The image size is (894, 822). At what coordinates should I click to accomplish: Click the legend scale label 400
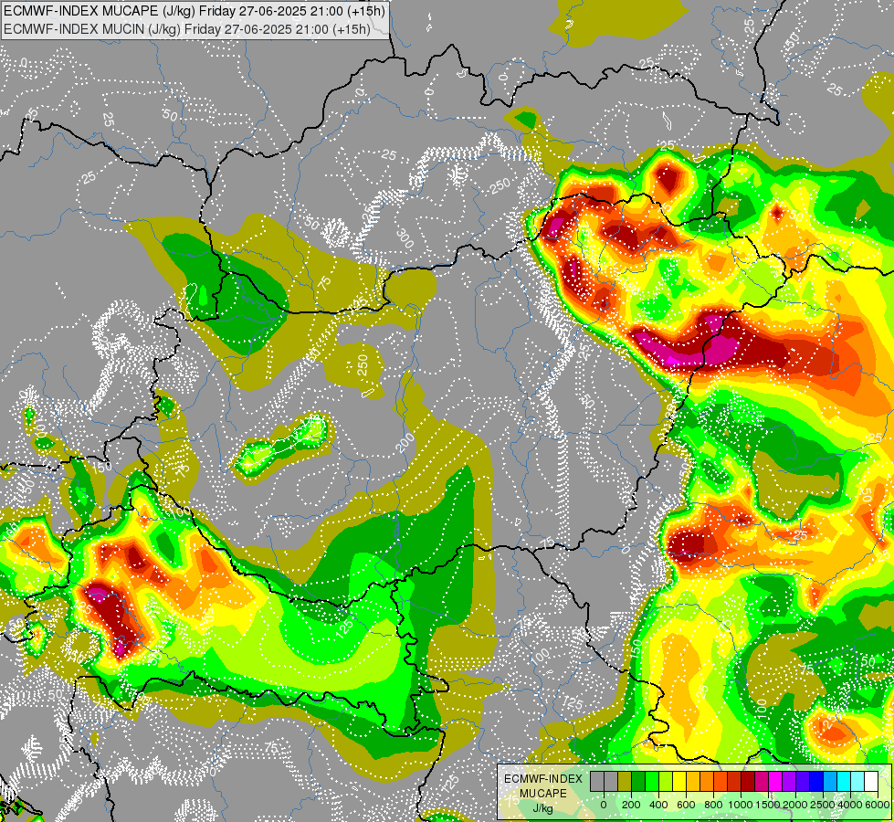point(658,805)
